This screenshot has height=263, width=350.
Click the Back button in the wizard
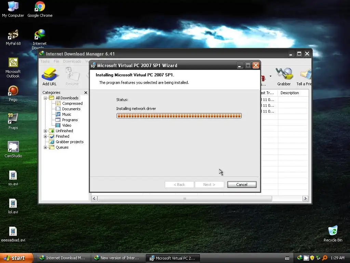(179, 185)
